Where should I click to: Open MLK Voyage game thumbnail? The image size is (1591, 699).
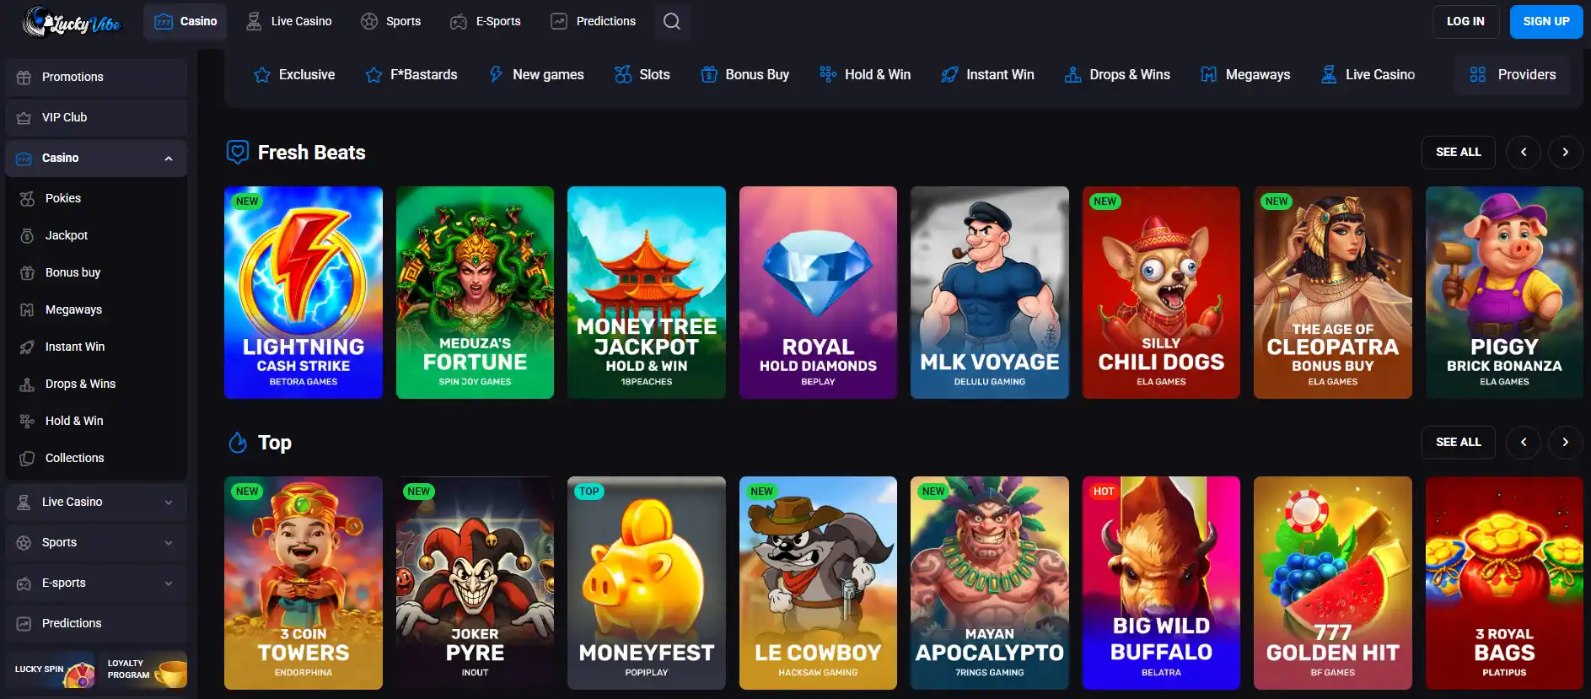[990, 293]
